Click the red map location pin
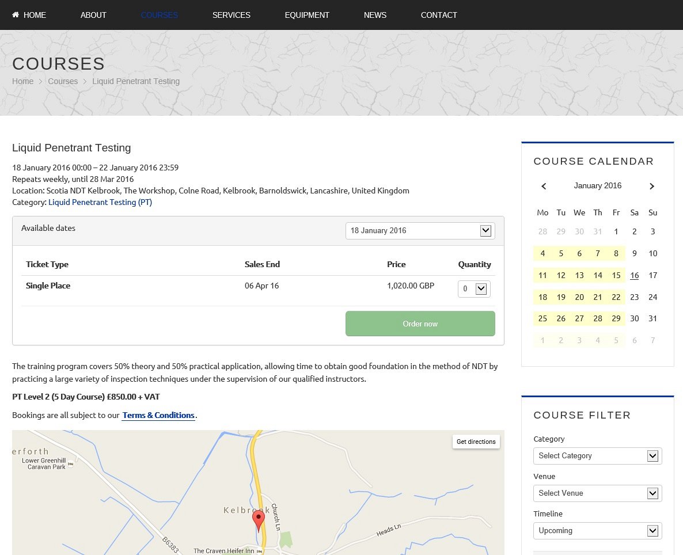This screenshot has height=555, width=683. point(259,519)
